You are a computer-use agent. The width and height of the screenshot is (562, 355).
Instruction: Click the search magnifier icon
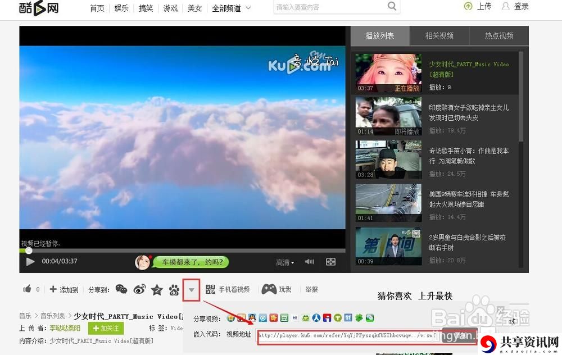click(x=392, y=6)
